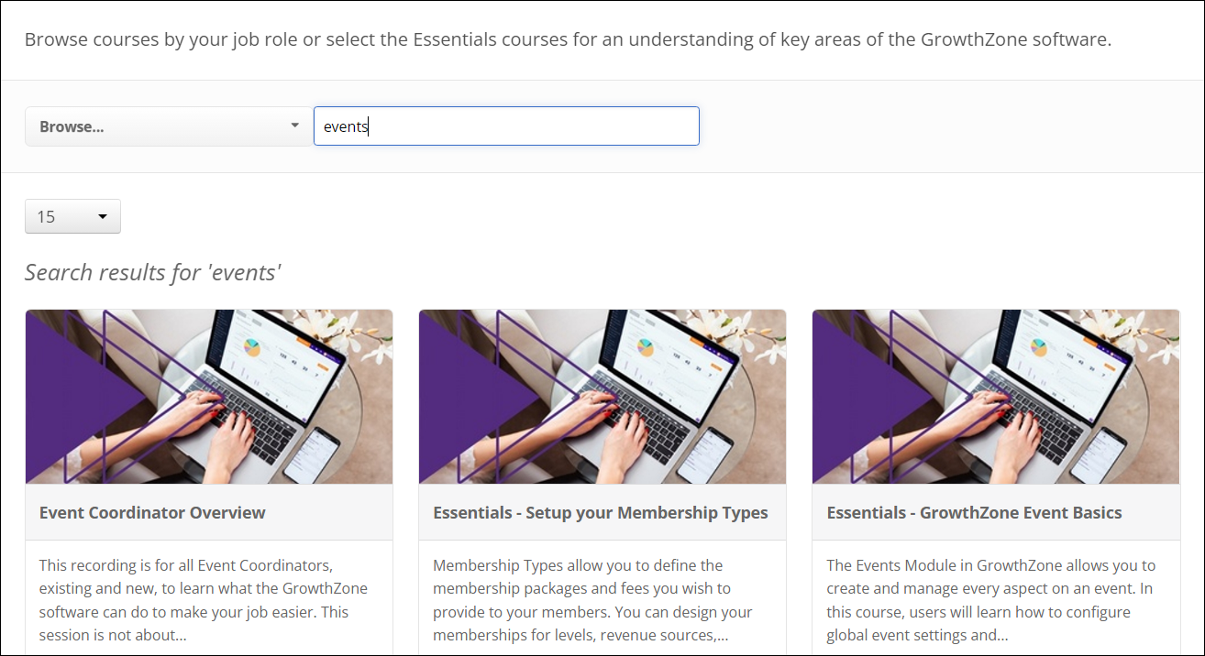Click the pie chart in Event Basics thumbnail

tap(1039, 347)
